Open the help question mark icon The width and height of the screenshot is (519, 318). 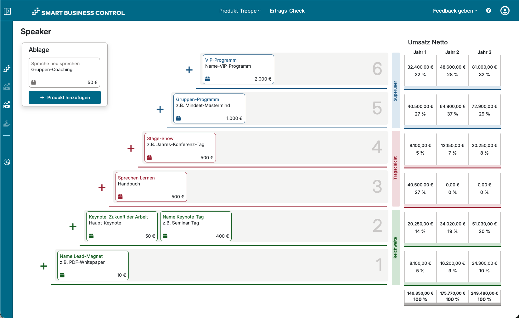point(488,10)
